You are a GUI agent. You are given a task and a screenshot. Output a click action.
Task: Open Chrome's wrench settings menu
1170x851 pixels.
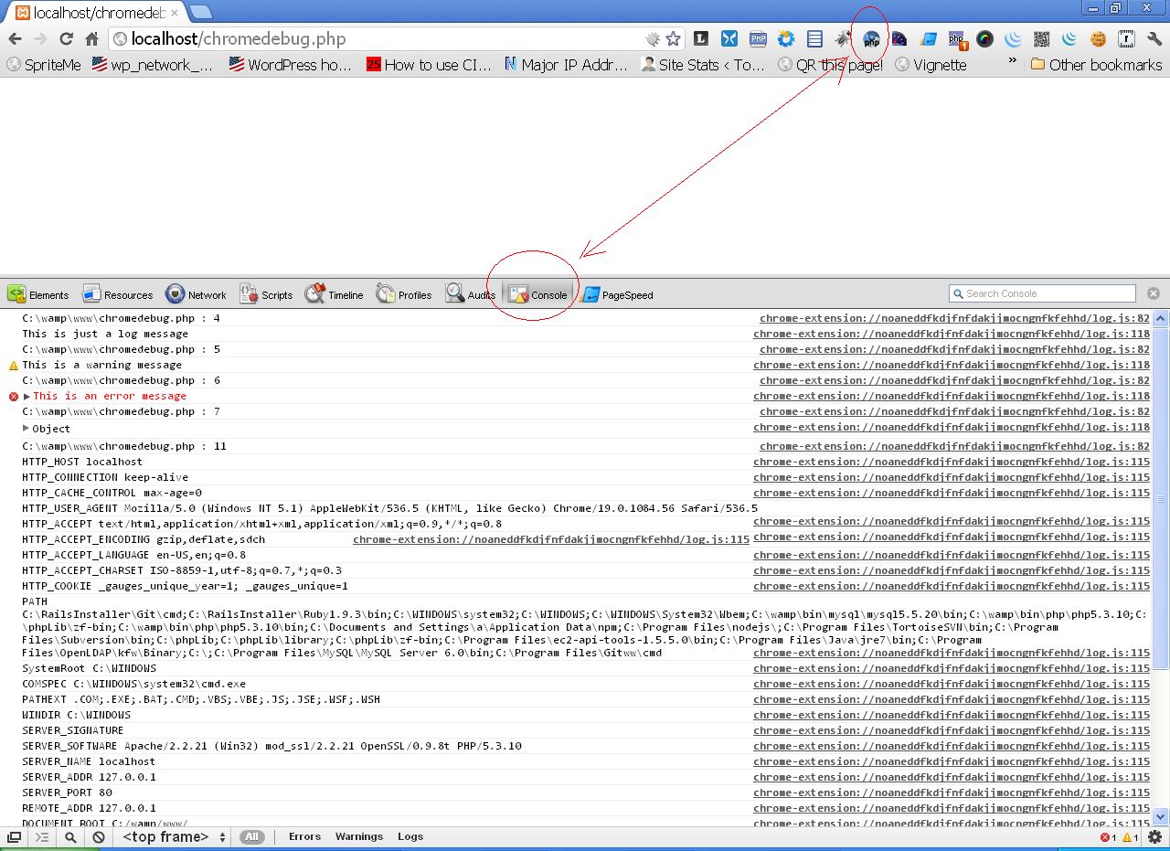point(1154,38)
